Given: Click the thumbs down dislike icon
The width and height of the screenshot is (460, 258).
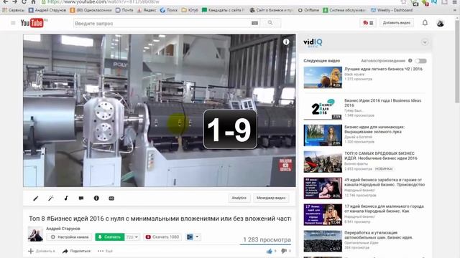Looking at the screenshot, I should (x=283, y=251).
